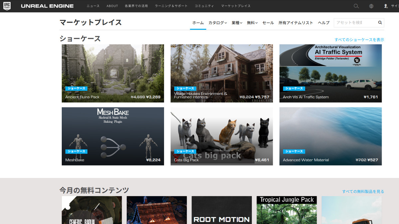Open 所有アイテムリスト tab
This screenshot has height=224, width=399.
pos(296,23)
